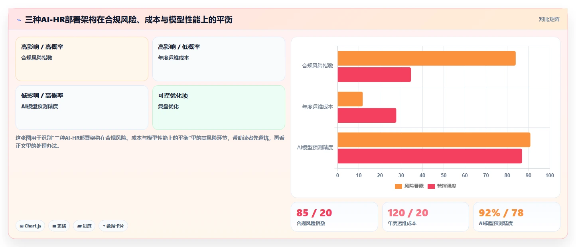
Task: Click the description paragraph starting 这张图用于识别
Action: pyautogui.click(x=150, y=142)
